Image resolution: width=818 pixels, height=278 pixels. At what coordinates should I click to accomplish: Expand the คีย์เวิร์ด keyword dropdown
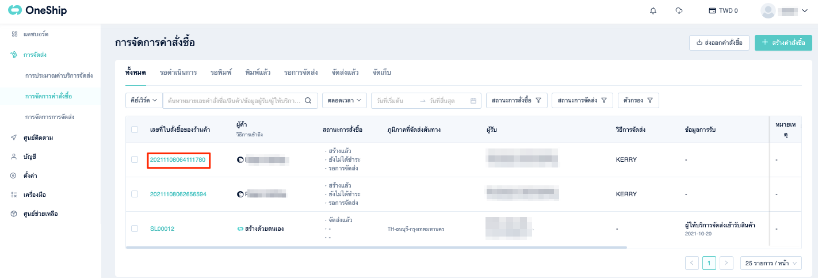pos(144,100)
